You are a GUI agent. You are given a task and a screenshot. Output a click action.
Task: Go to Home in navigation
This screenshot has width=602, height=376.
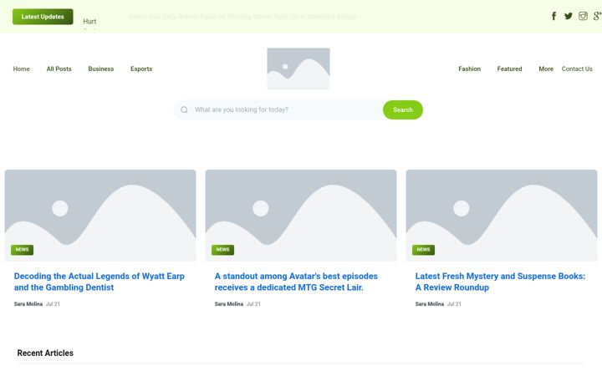(22, 69)
